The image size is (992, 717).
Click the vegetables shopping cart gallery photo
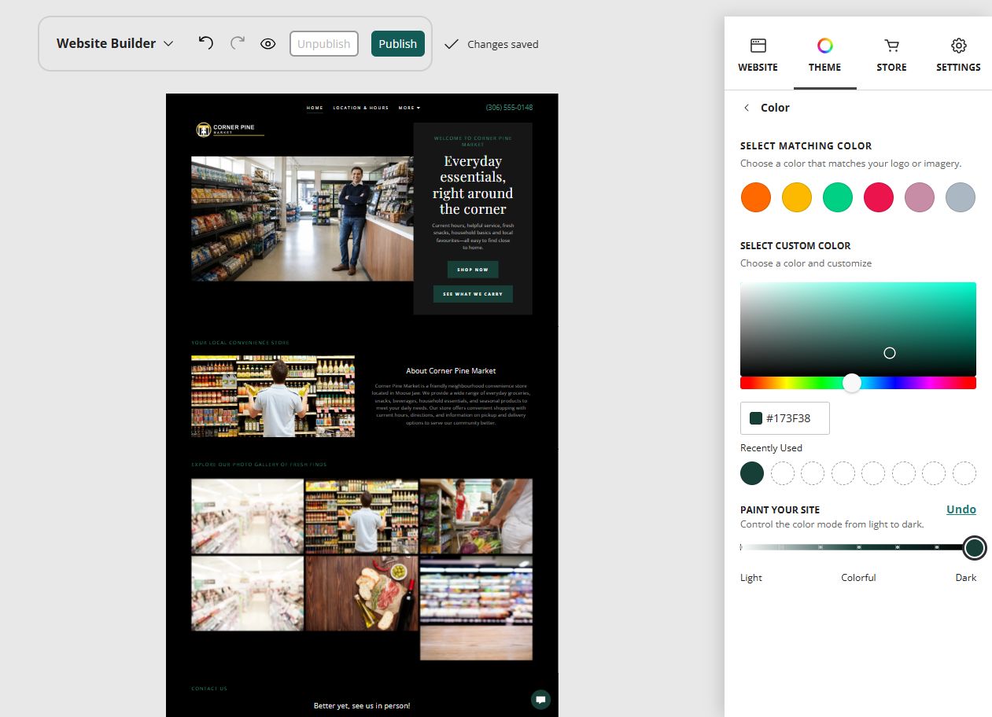tap(476, 517)
